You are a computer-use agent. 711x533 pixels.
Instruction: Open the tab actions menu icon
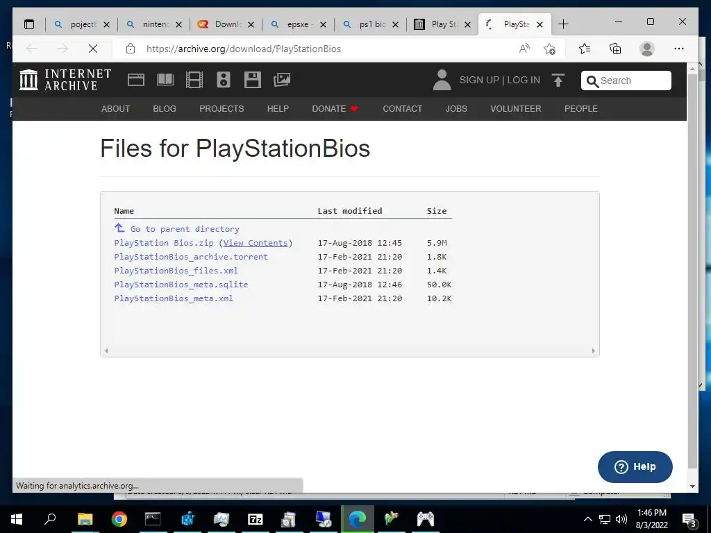(x=29, y=24)
